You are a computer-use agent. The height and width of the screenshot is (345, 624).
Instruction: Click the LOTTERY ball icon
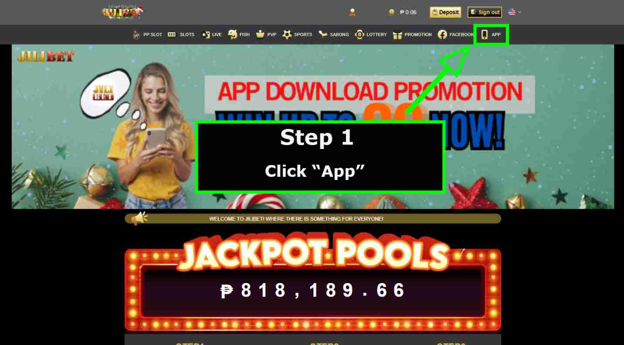tap(359, 34)
